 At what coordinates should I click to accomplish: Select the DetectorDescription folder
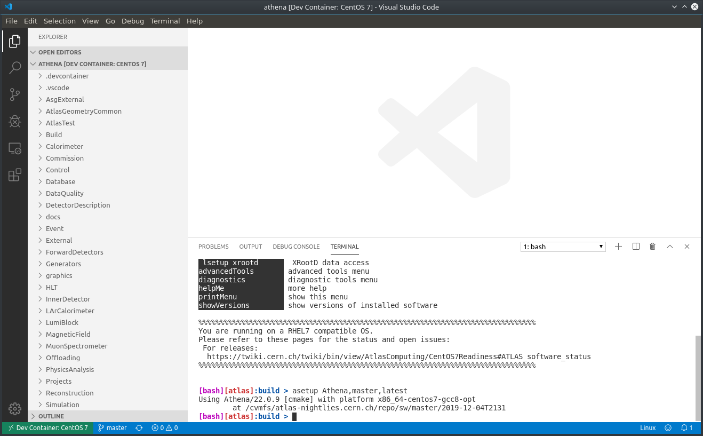[108, 205]
